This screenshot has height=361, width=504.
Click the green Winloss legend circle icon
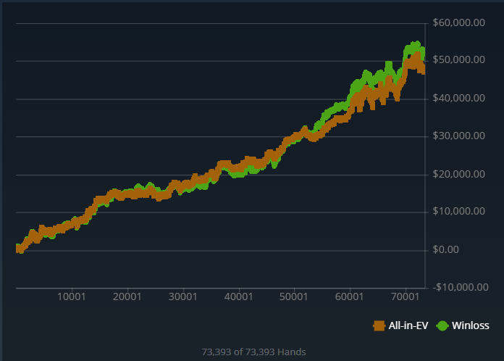pos(442,325)
